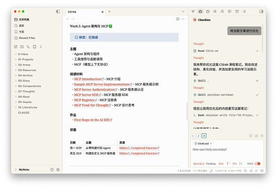Open the graph/branch view icon in right toolbar
The width and height of the screenshot is (277, 188).
[193, 12]
